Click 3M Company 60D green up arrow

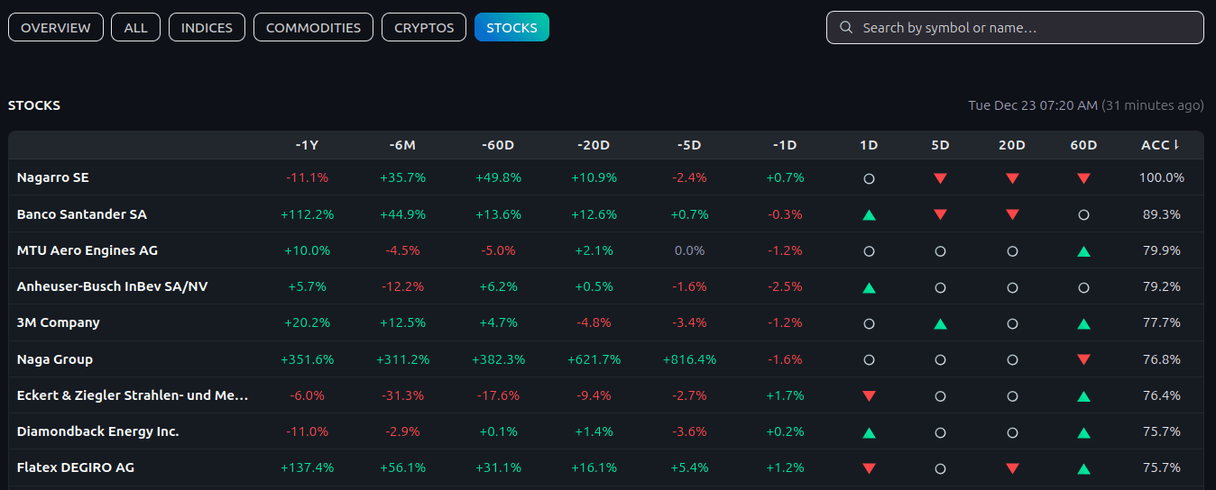click(x=1083, y=323)
